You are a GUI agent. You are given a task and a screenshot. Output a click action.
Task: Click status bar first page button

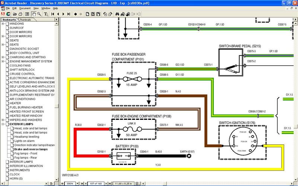82,183
